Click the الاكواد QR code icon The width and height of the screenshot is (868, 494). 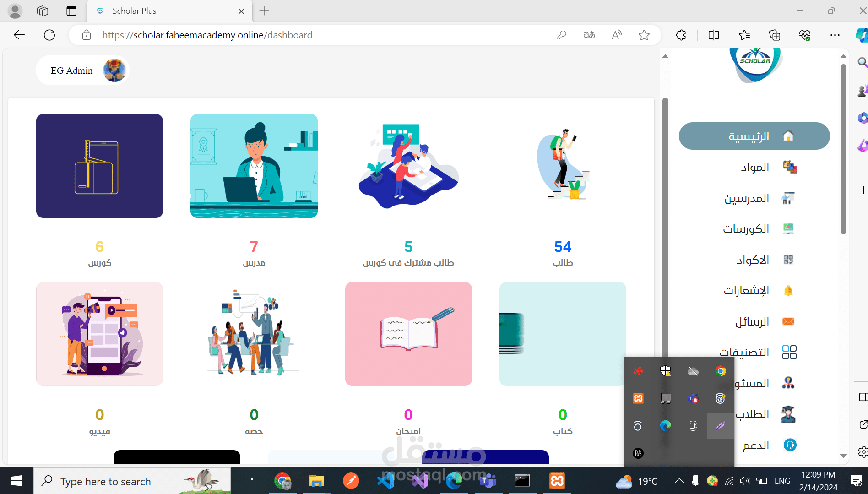[x=788, y=260]
